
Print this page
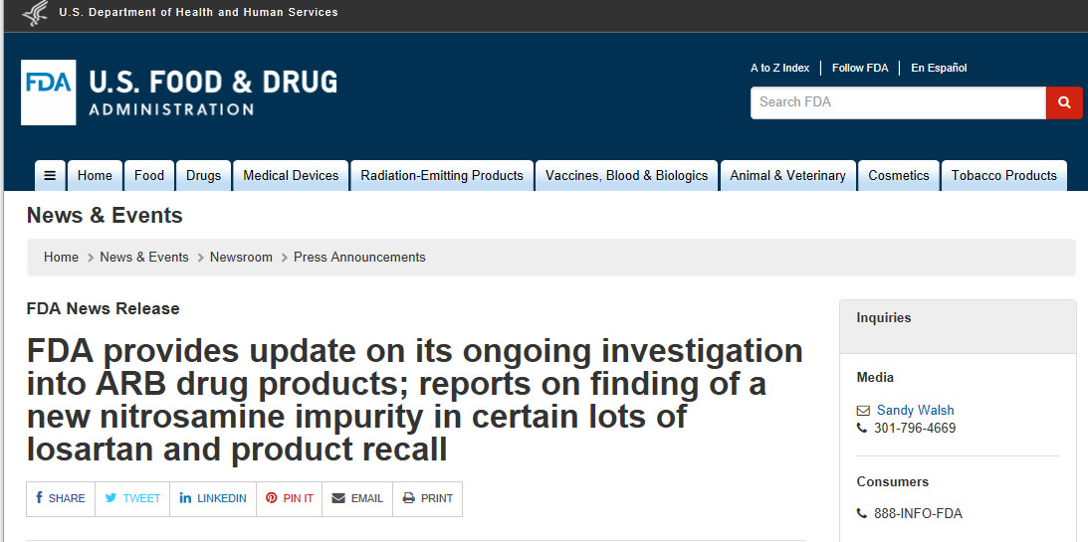click(427, 498)
